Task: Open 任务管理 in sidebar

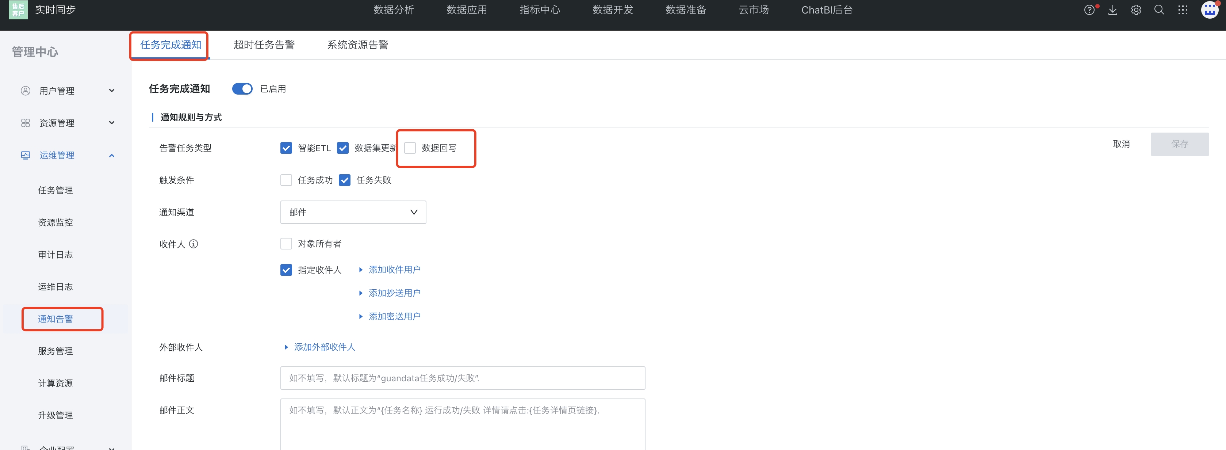Action: (55, 190)
